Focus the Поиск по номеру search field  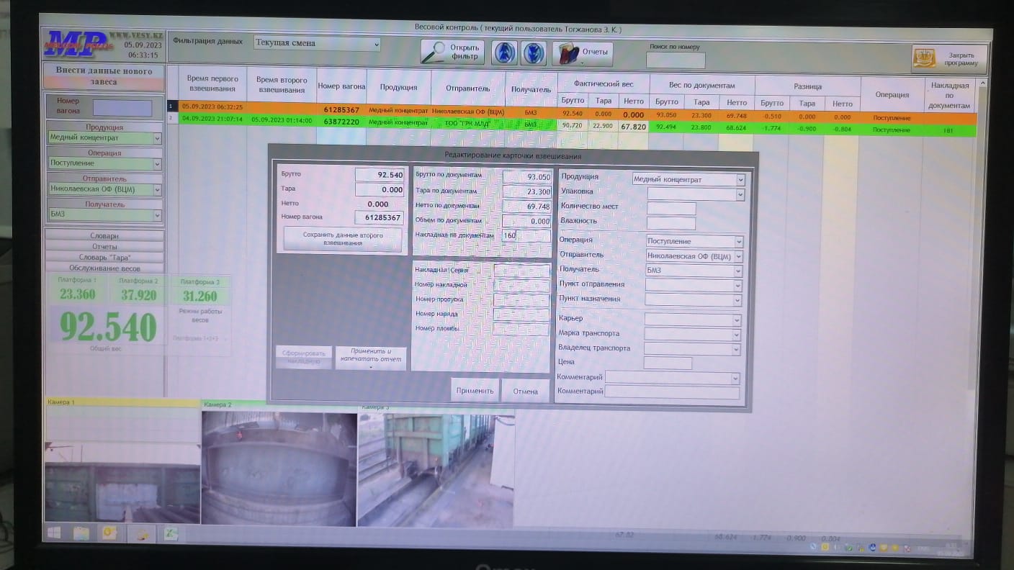tap(676, 61)
